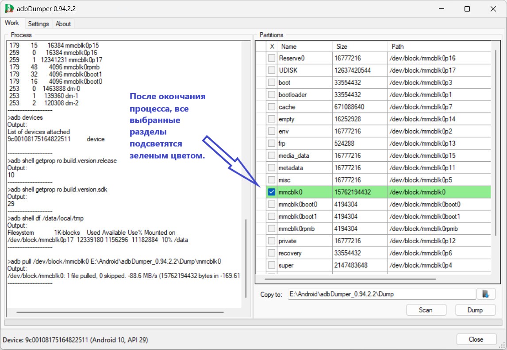Viewport: 507px width, 350px height.
Task: Click the Partitions list vertical scrollbar
Action: point(495,143)
